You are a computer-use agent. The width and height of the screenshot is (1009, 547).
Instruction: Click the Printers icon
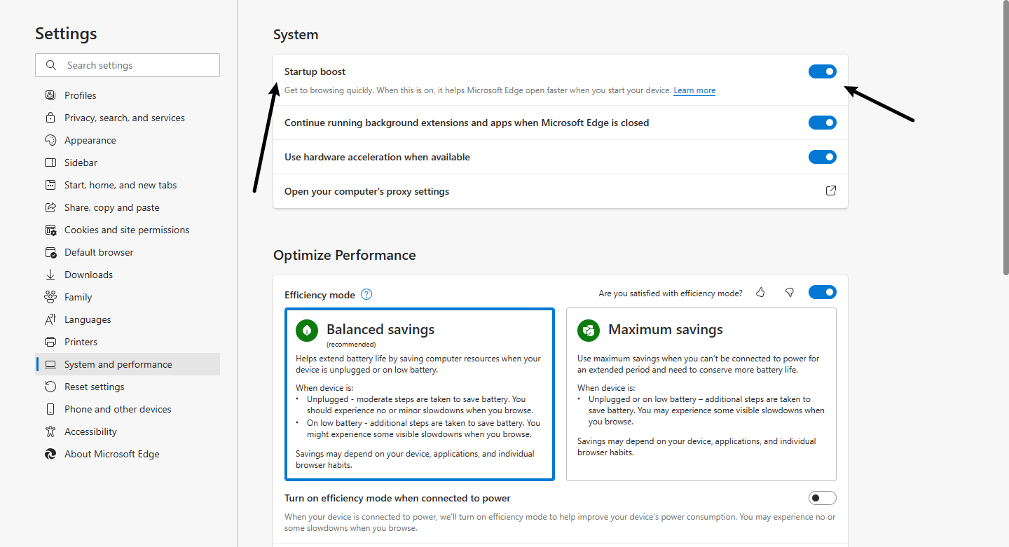pyautogui.click(x=50, y=342)
